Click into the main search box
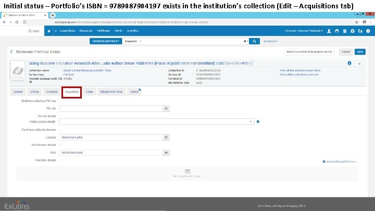375x211 pixels. [193, 41]
